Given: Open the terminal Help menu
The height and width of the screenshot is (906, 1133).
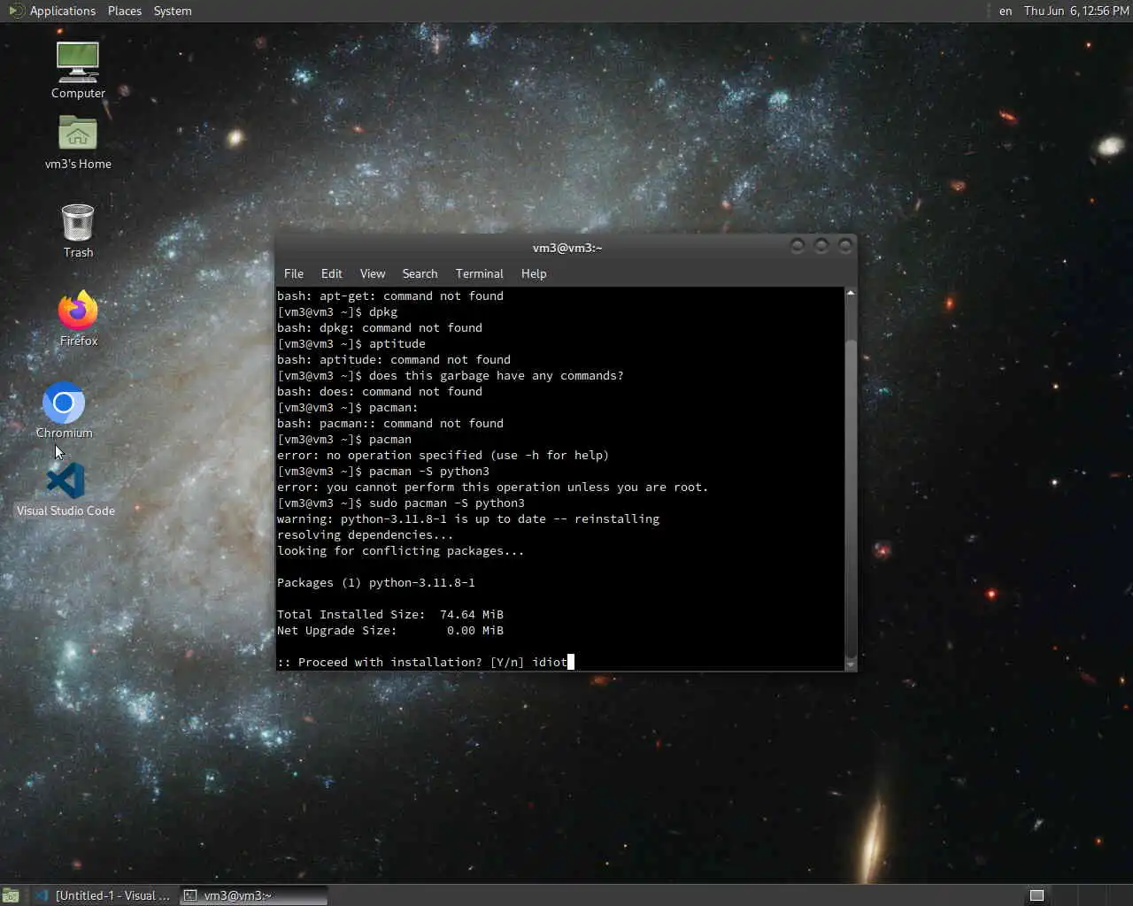Looking at the screenshot, I should (534, 273).
